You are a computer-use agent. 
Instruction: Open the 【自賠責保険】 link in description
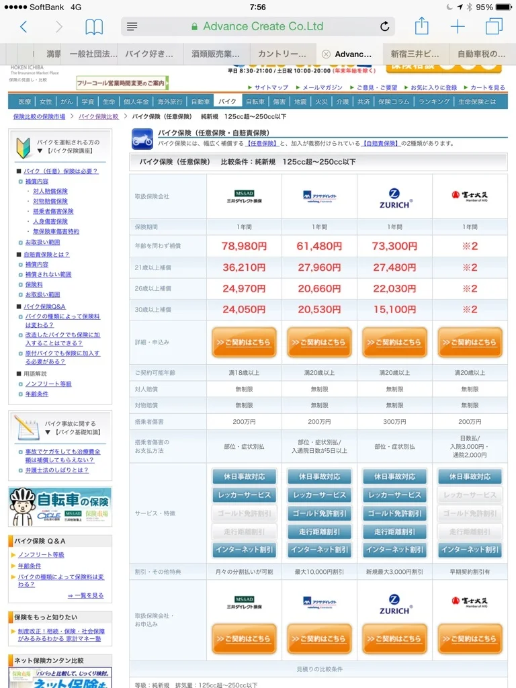pos(381,144)
